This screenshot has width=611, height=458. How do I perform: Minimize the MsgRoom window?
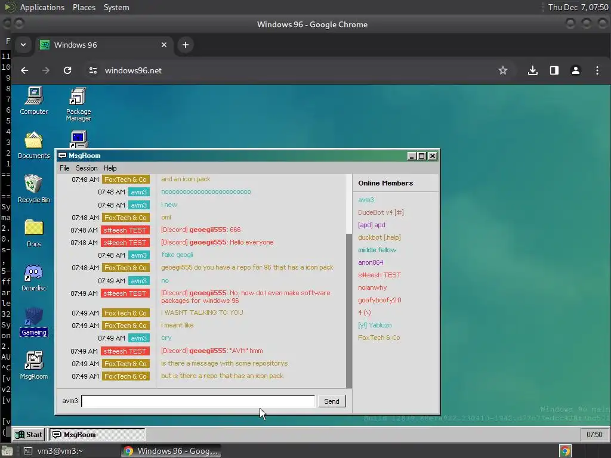coord(412,156)
